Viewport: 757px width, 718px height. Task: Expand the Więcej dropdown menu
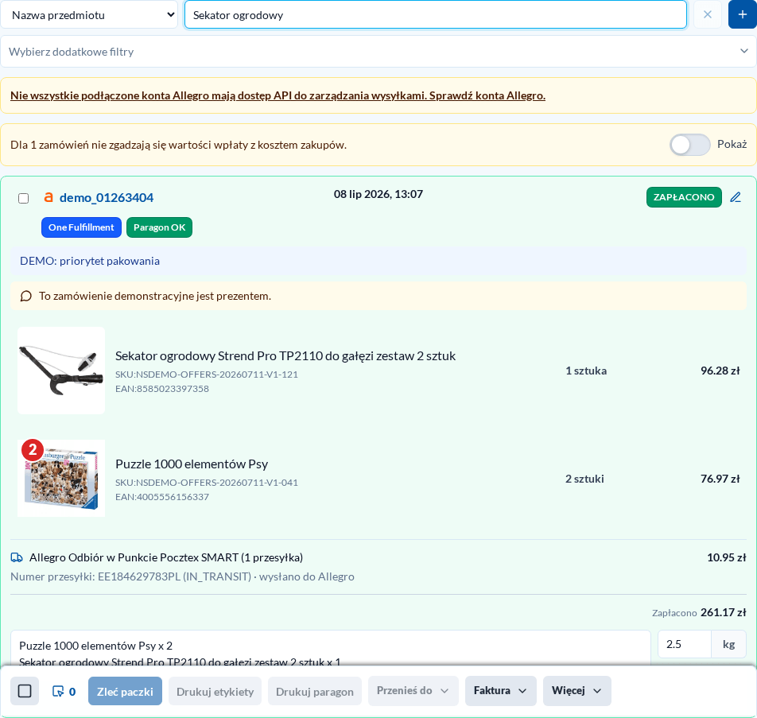[577, 690]
